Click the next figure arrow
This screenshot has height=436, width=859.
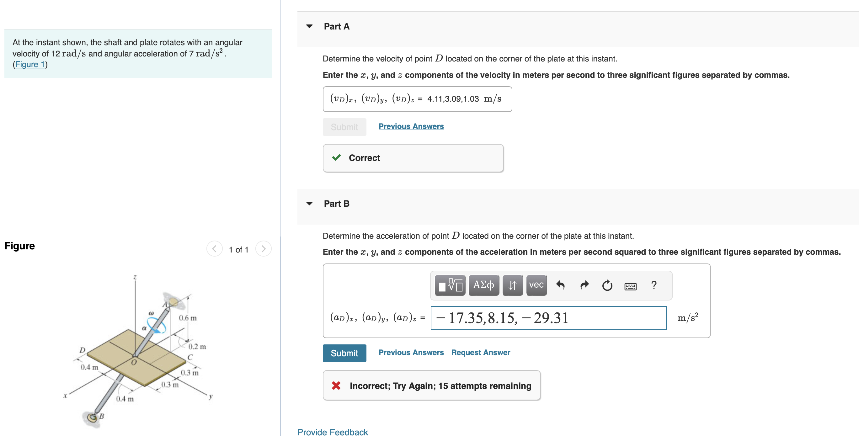tap(264, 249)
